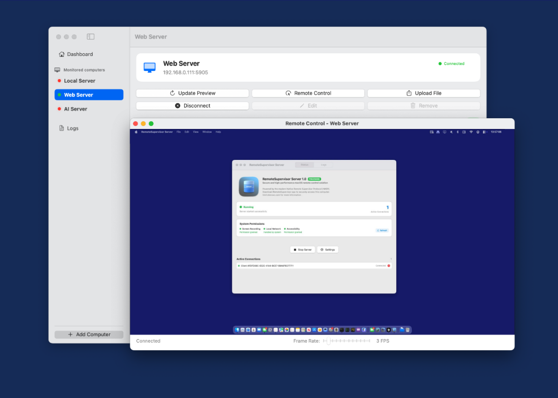Open Safari in the remote dock
Image resolution: width=558 pixels, height=398 pixels.
[248, 330]
